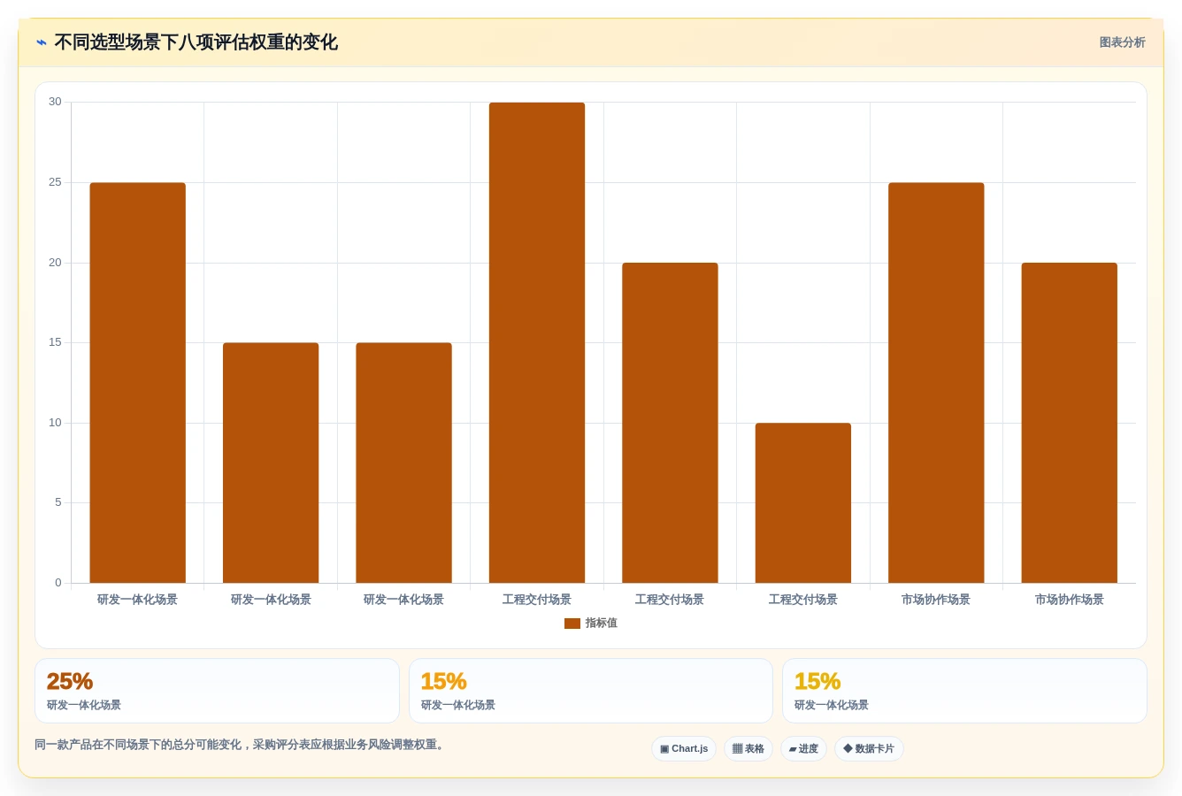Select the 数据卡片 tag chip
The height and width of the screenshot is (796, 1182).
coord(869,749)
